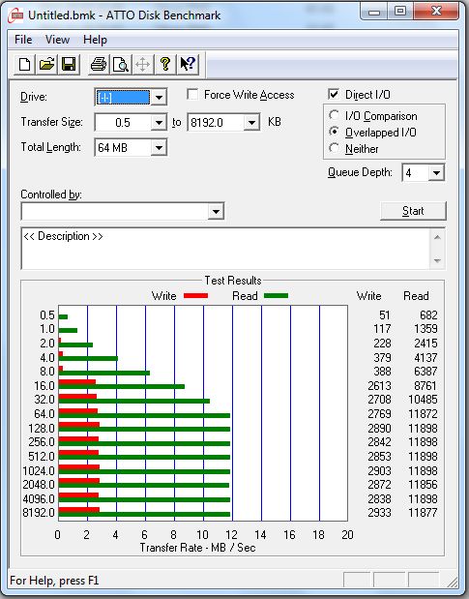This screenshot has height=599, width=469.
Task: Start the benchmark with Start button
Action: (413, 211)
